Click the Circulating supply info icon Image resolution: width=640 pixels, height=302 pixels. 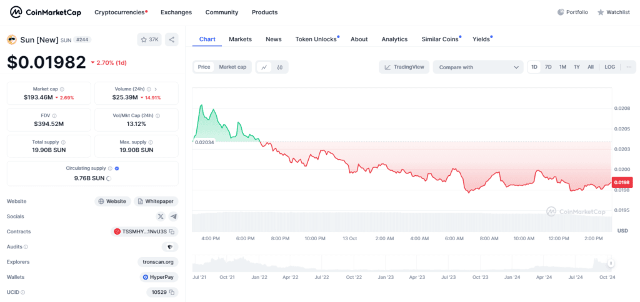110,168
